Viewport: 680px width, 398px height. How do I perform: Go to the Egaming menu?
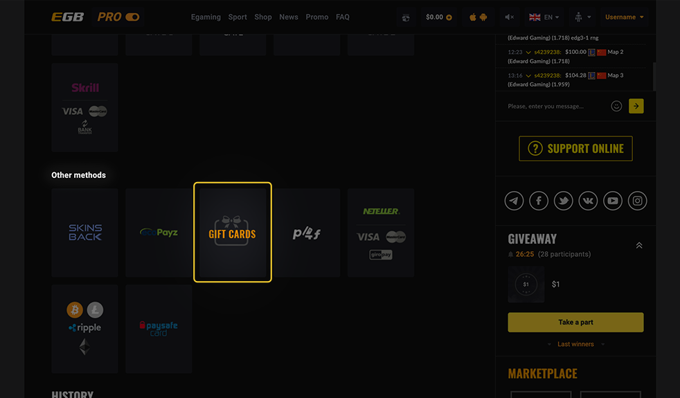pos(206,17)
